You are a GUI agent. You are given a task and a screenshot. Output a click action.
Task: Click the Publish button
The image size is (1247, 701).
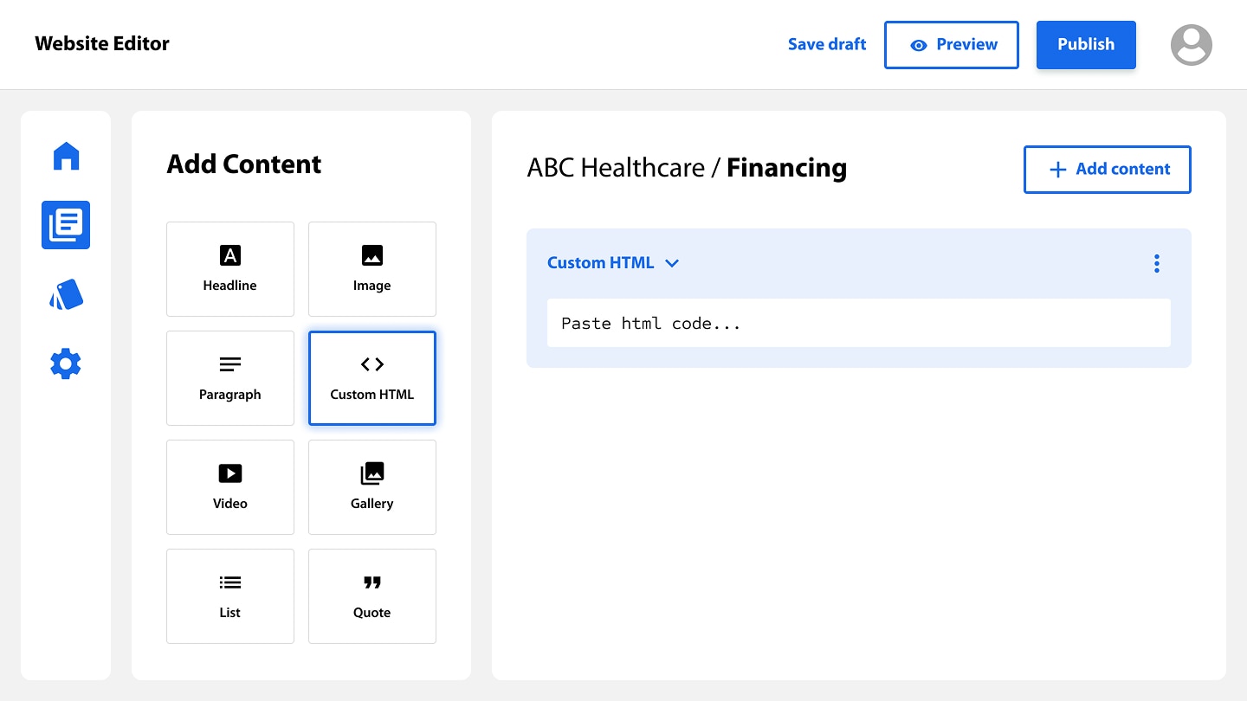pyautogui.click(x=1086, y=45)
